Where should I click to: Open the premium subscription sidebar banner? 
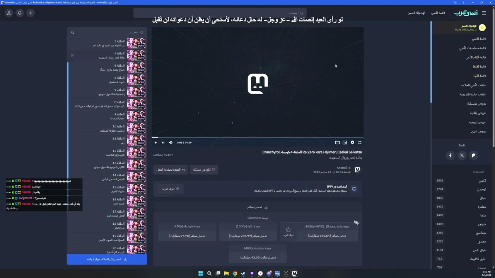(x=463, y=28)
